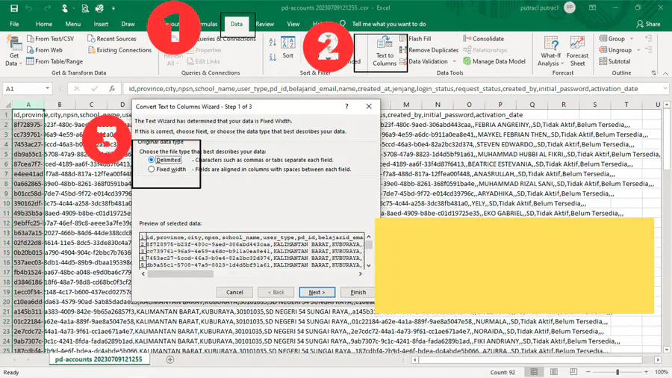Viewport: 672px width, 378px height.
Task: Apply Flash Fill
Action: pos(415,39)
